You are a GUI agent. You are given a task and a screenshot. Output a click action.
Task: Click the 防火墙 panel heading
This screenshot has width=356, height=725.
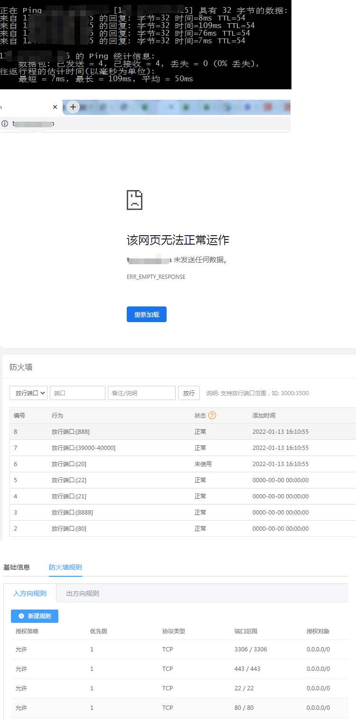21,367
